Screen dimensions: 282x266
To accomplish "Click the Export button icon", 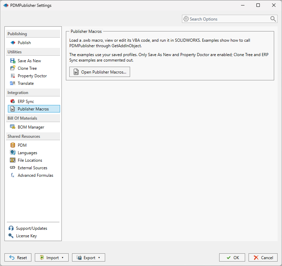I will [x=79, y=257].
